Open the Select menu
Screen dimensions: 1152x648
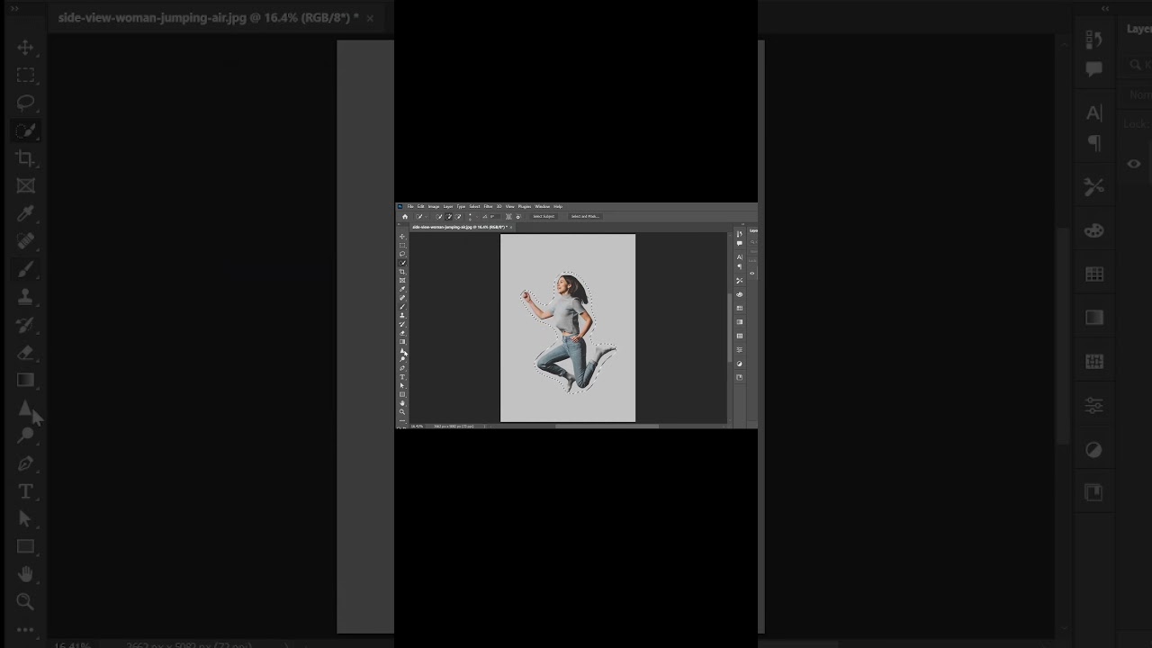474,206
